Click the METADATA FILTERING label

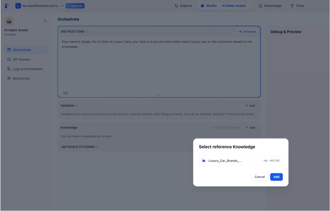(x=78, y=147)
